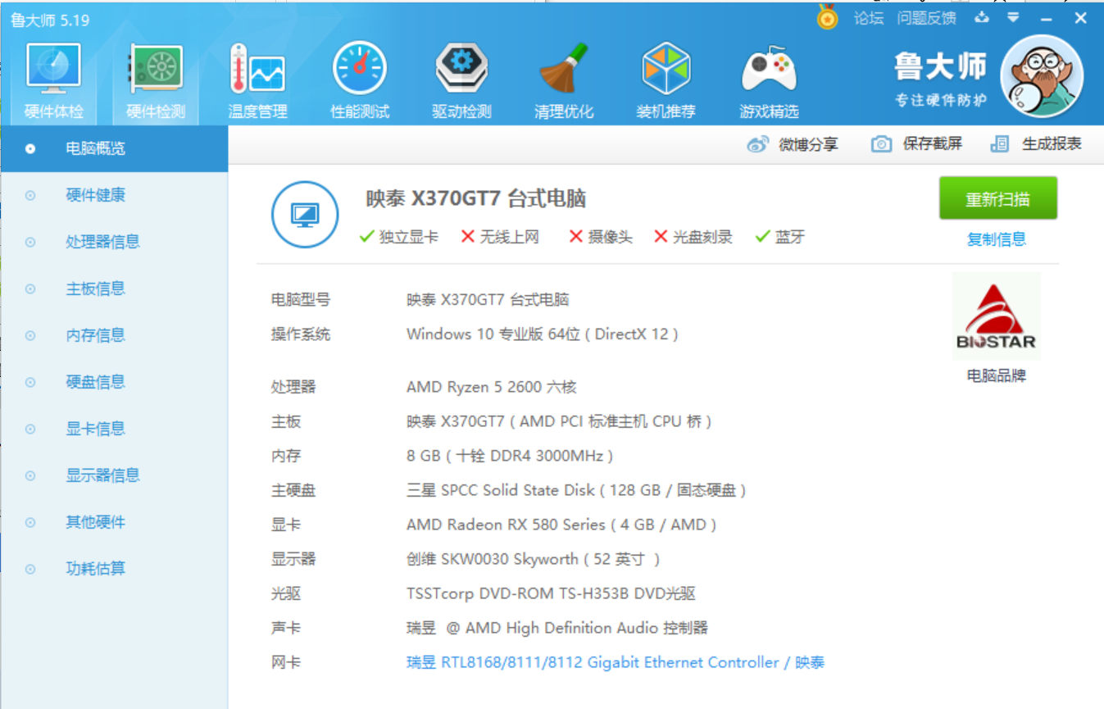1104x709 pixels.
Task: Select 硬盘信息 in sidebar
Action: [114, 382]
